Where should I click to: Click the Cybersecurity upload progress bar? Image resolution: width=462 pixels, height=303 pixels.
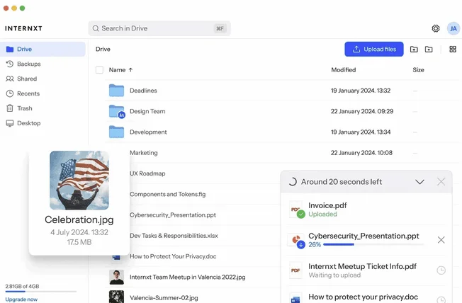tap(373, 244)
